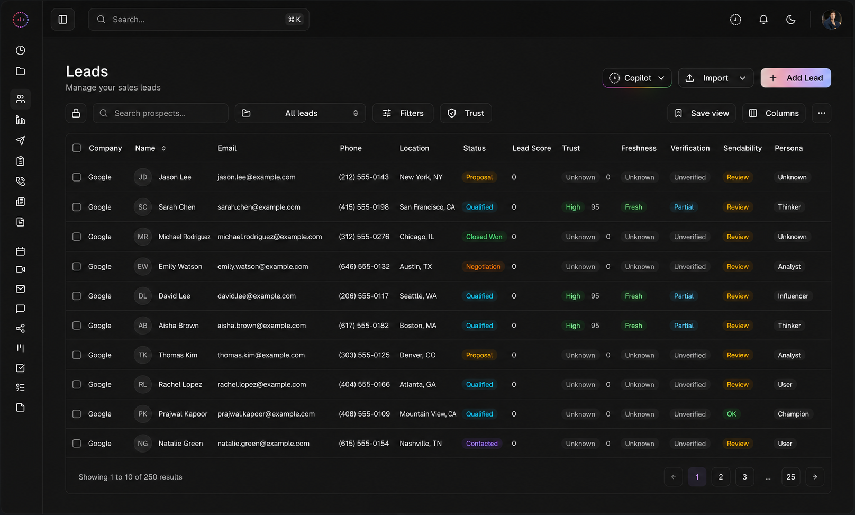Click the paper plane send icon

pos(21,140)
